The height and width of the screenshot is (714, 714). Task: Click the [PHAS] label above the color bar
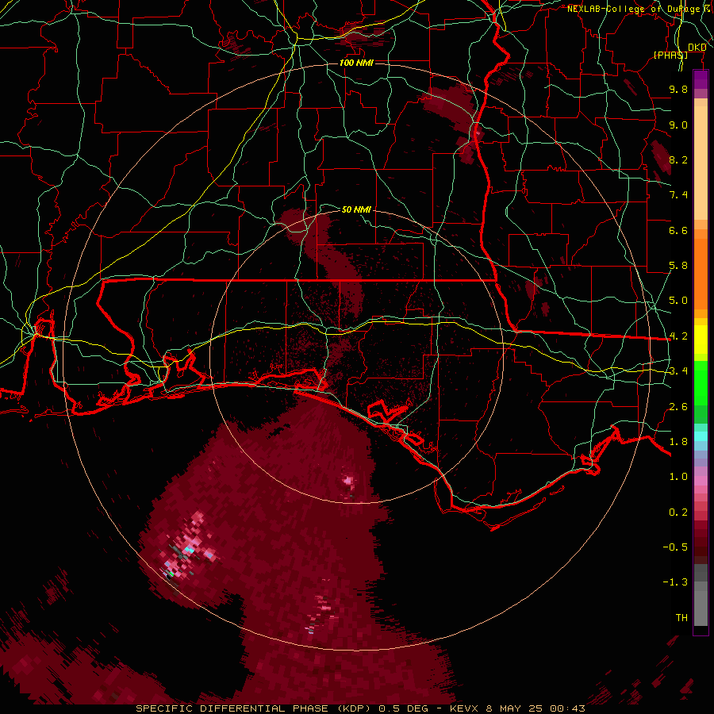[670, 55]
